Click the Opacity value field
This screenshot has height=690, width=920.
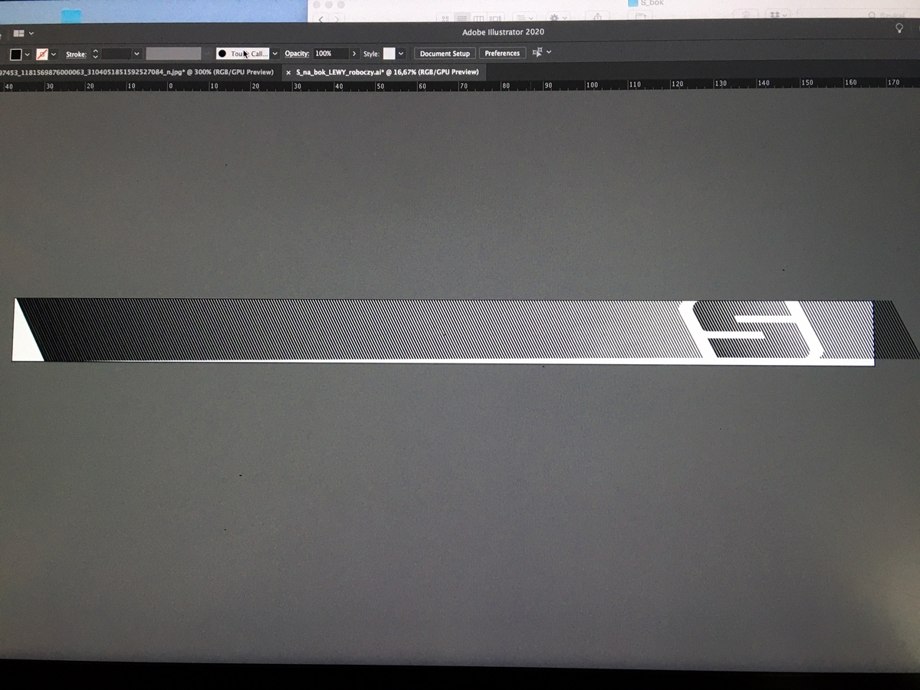click(x=330, y=54)
